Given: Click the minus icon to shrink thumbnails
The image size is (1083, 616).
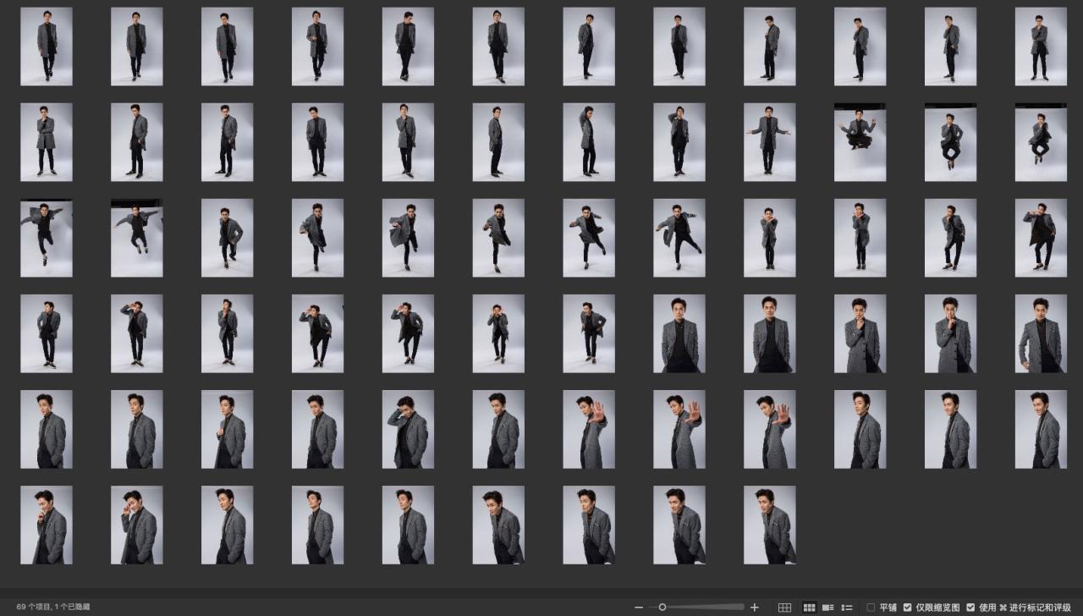Looking at the screenshot, I should (639, 608).
